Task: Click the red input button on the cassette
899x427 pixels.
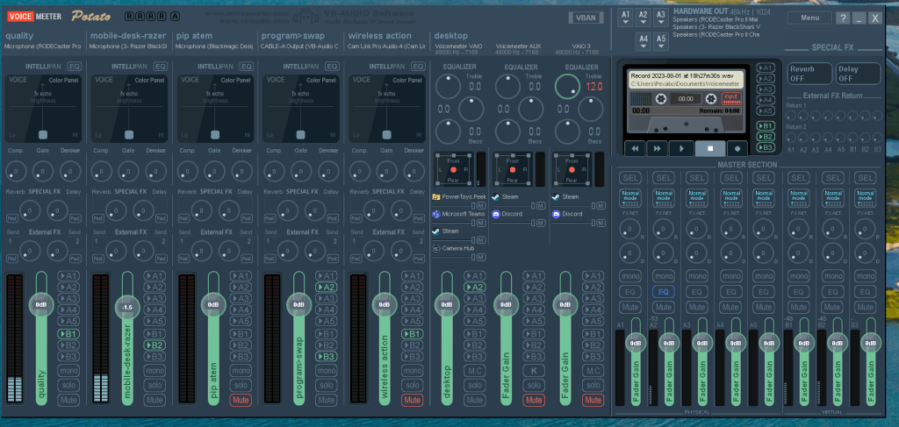Action: pos(731,98)
